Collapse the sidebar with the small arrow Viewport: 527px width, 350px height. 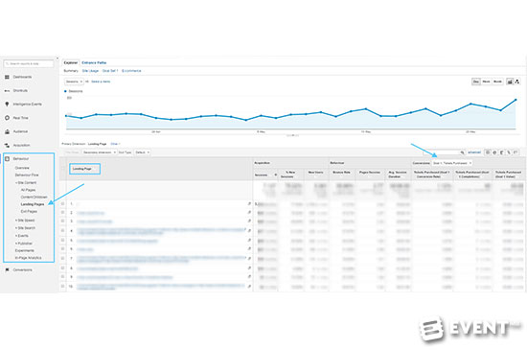[57, 58]
